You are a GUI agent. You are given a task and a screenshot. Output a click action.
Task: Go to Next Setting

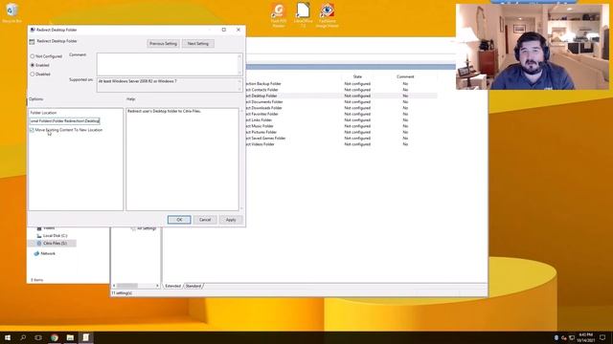pos(198,44)
